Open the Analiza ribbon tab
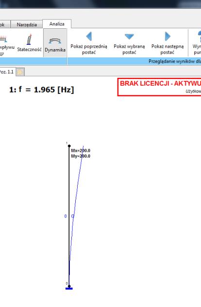 [x=57, y=24]
